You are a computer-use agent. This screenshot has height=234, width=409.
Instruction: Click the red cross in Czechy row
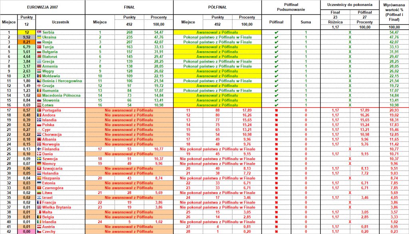coord(276,232)
